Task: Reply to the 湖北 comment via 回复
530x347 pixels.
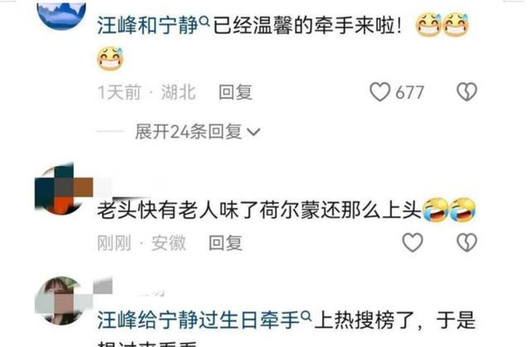Action: click(235, 92)
